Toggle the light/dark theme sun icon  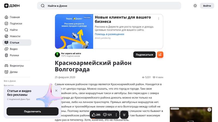tap(195, 6)
